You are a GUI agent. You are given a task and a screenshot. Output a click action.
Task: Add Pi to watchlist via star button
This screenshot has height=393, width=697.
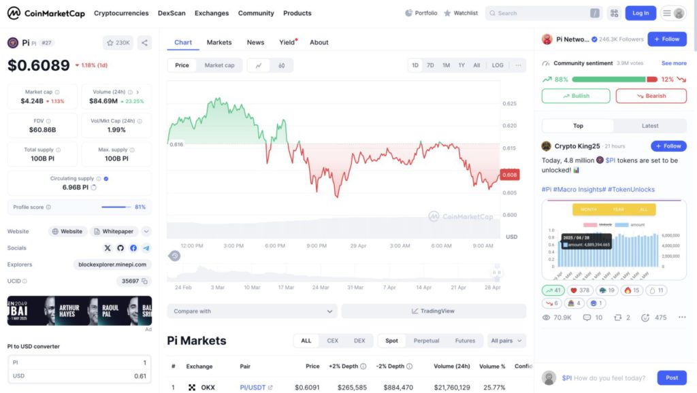point(118,43)
